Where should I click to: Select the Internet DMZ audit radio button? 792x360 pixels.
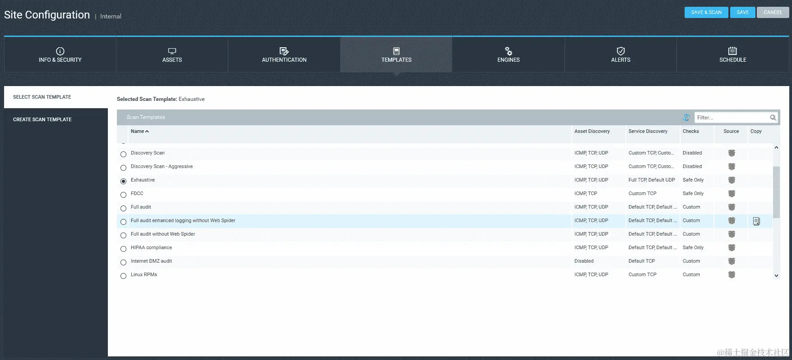[x=123, y=262]
